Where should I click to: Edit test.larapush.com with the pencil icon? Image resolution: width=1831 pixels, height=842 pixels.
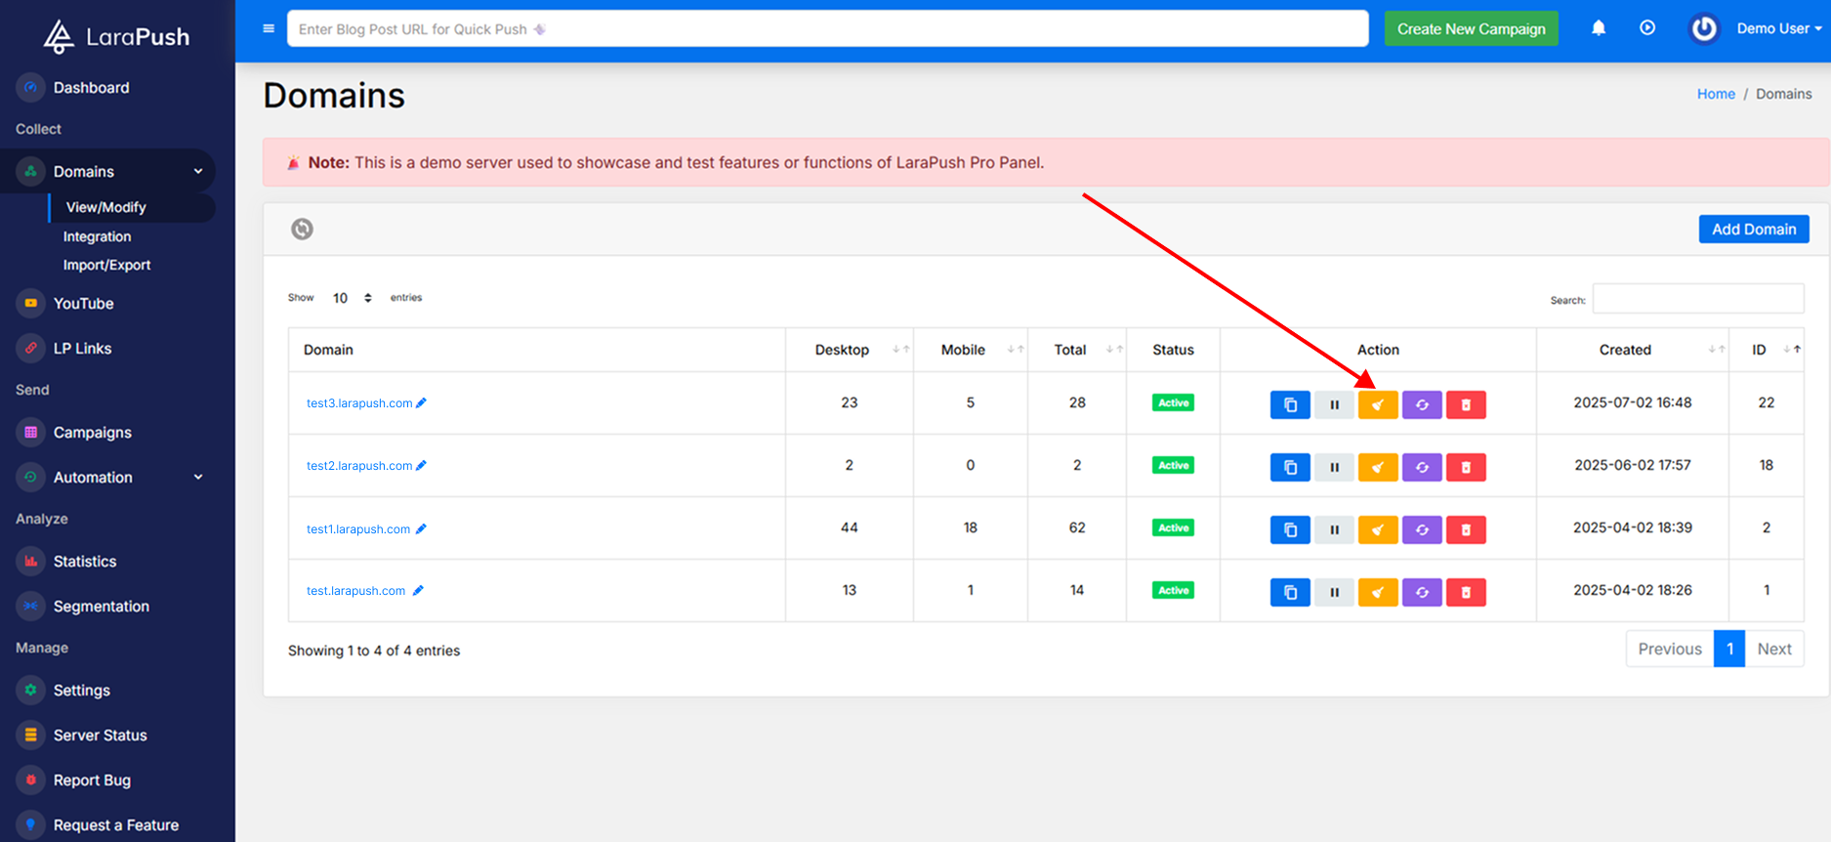point(418,590)
